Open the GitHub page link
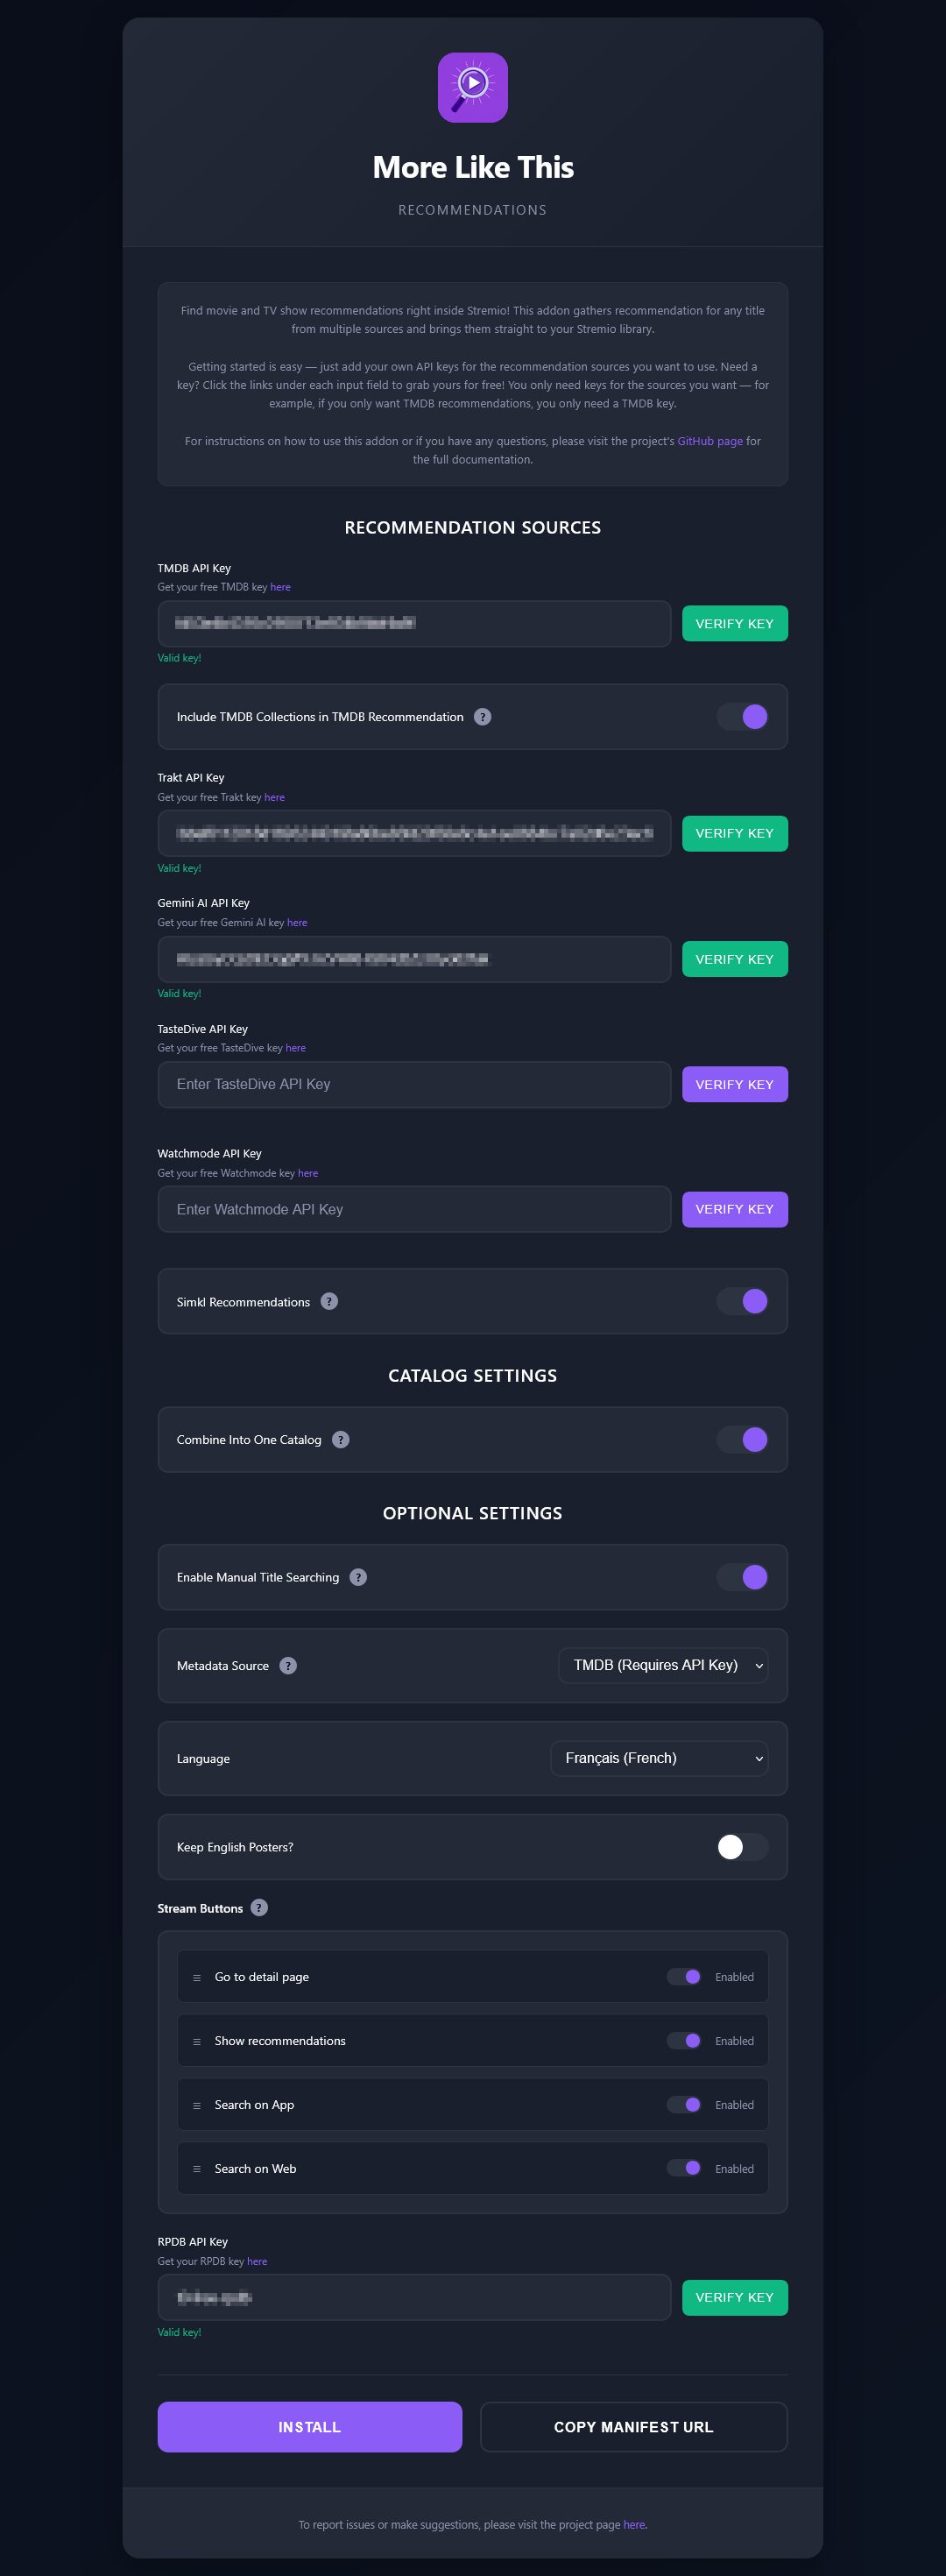The width and height of the screenshot is (946, 2576). (x=710, y=441)
